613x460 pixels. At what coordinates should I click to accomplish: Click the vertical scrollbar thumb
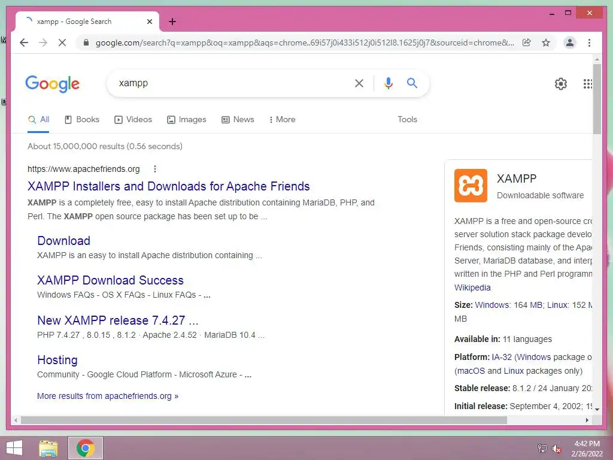click(597, 99)
